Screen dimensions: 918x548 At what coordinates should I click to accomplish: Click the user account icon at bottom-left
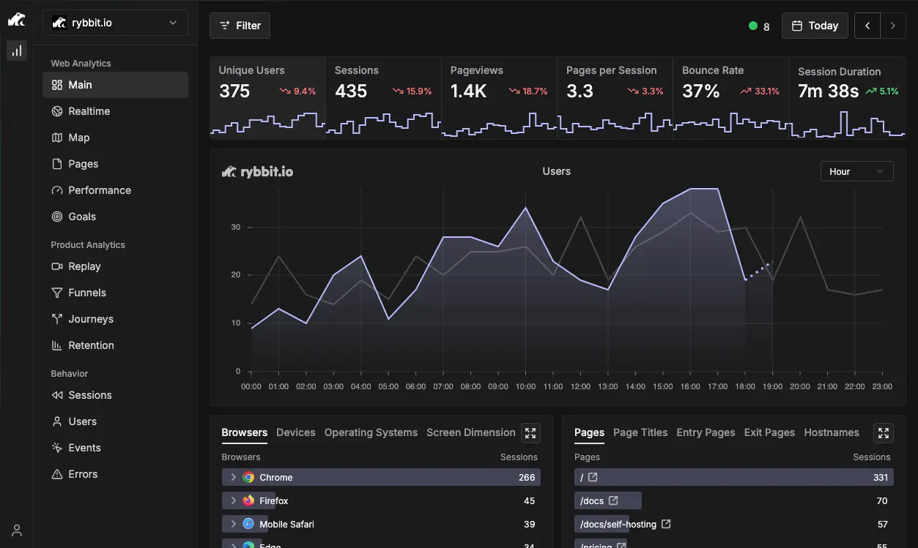(16, 530)
